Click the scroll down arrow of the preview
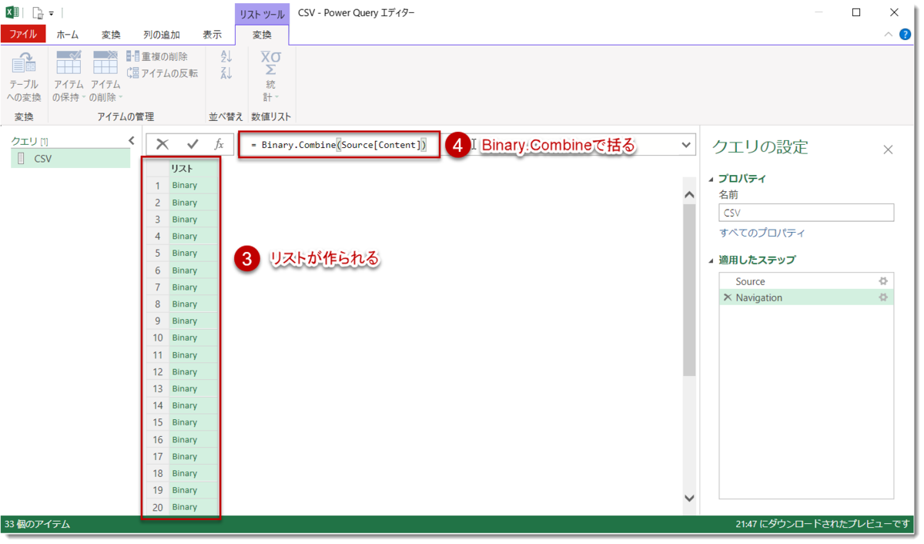The height and width of the screenshot is (544, 924). (x=689, y=499)
